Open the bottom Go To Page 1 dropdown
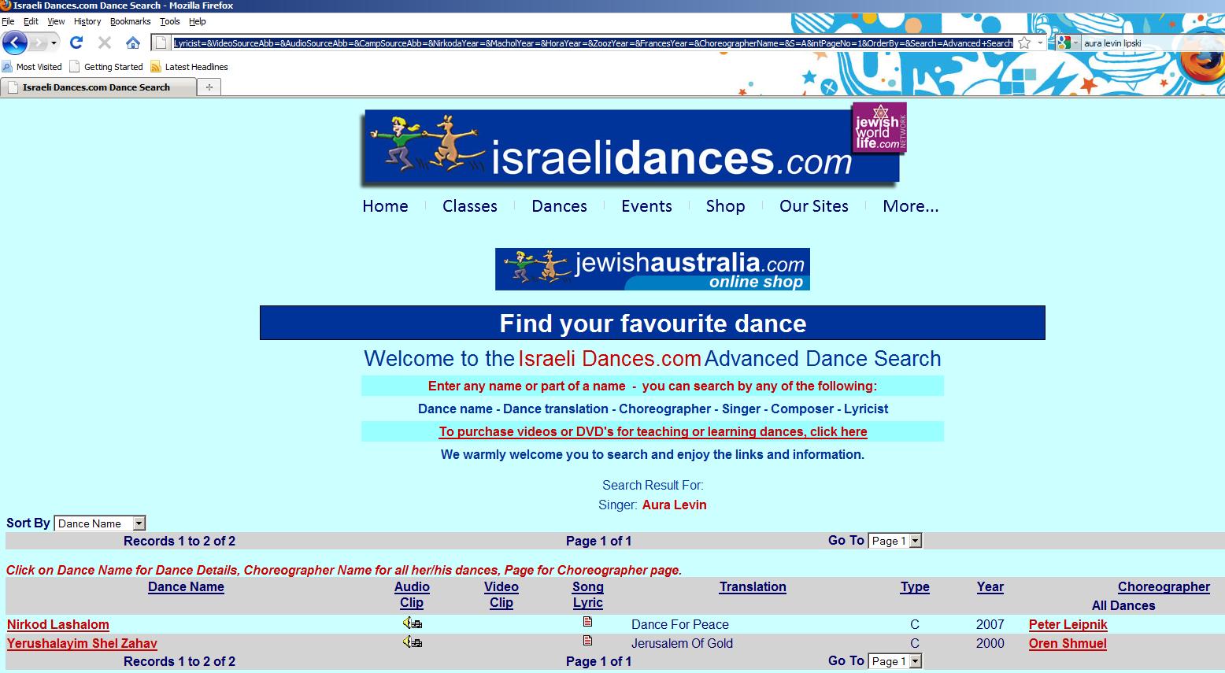The width and height of the screenshot is (1225, 673). [x=895, y=661]
